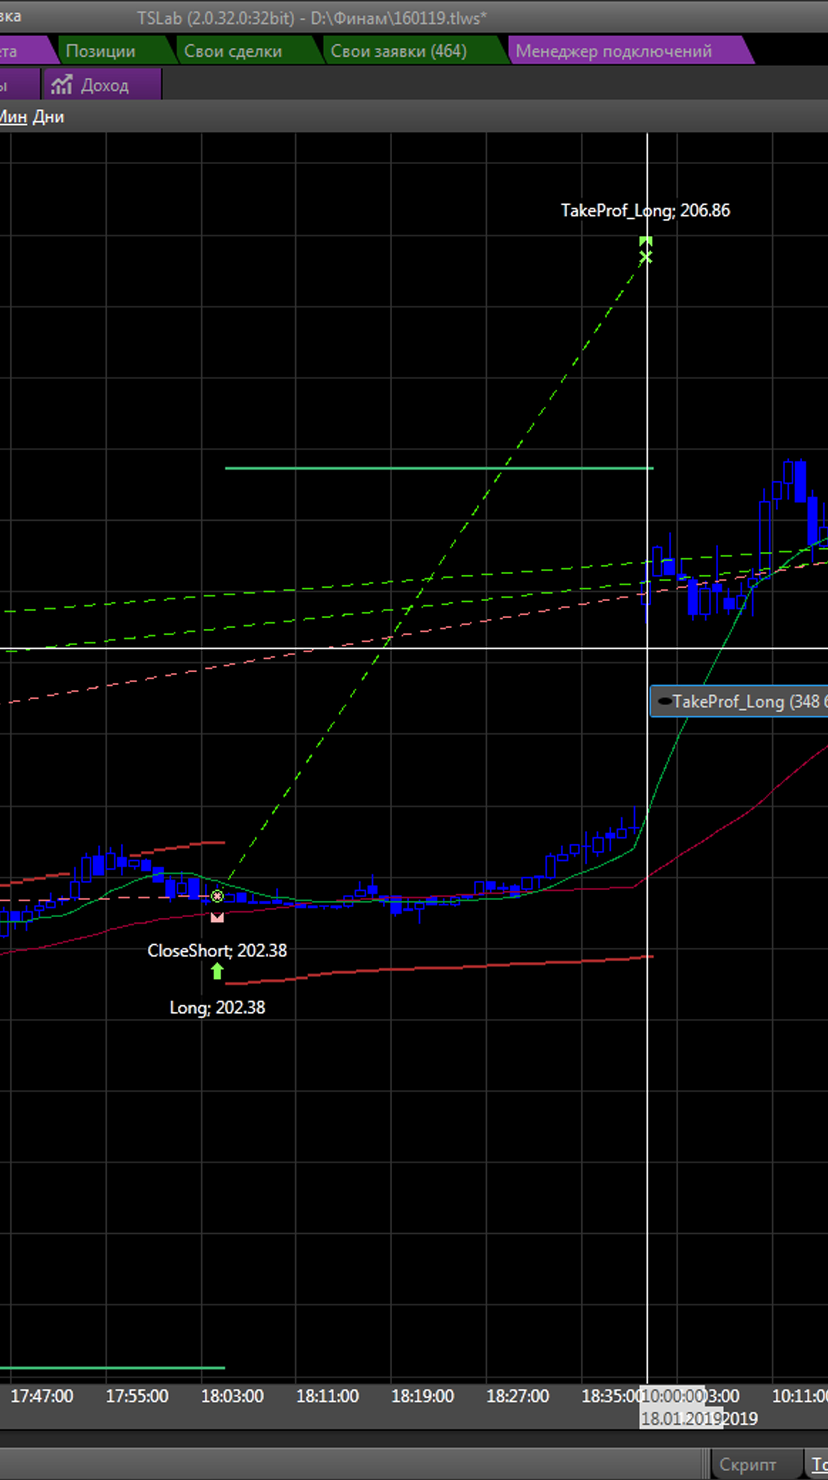Click the 'CloseShort; 202.38' trade label
This screenshot has width=828, height=1480.
pyautogui.click(x=217, y=951)
